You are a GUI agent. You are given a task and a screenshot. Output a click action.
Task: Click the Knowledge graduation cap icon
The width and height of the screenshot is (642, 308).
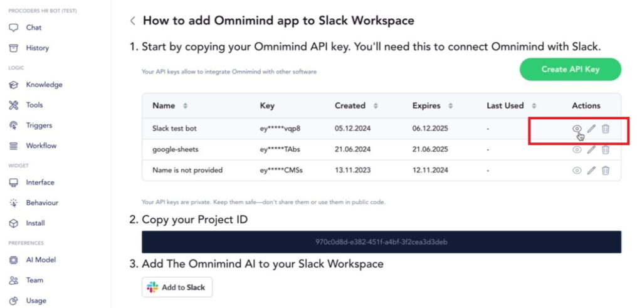(14, 85)
